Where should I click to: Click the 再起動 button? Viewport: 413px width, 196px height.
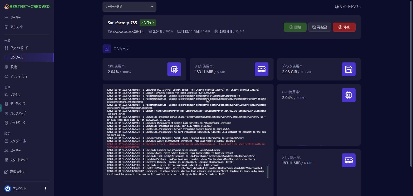pos(319,27)
